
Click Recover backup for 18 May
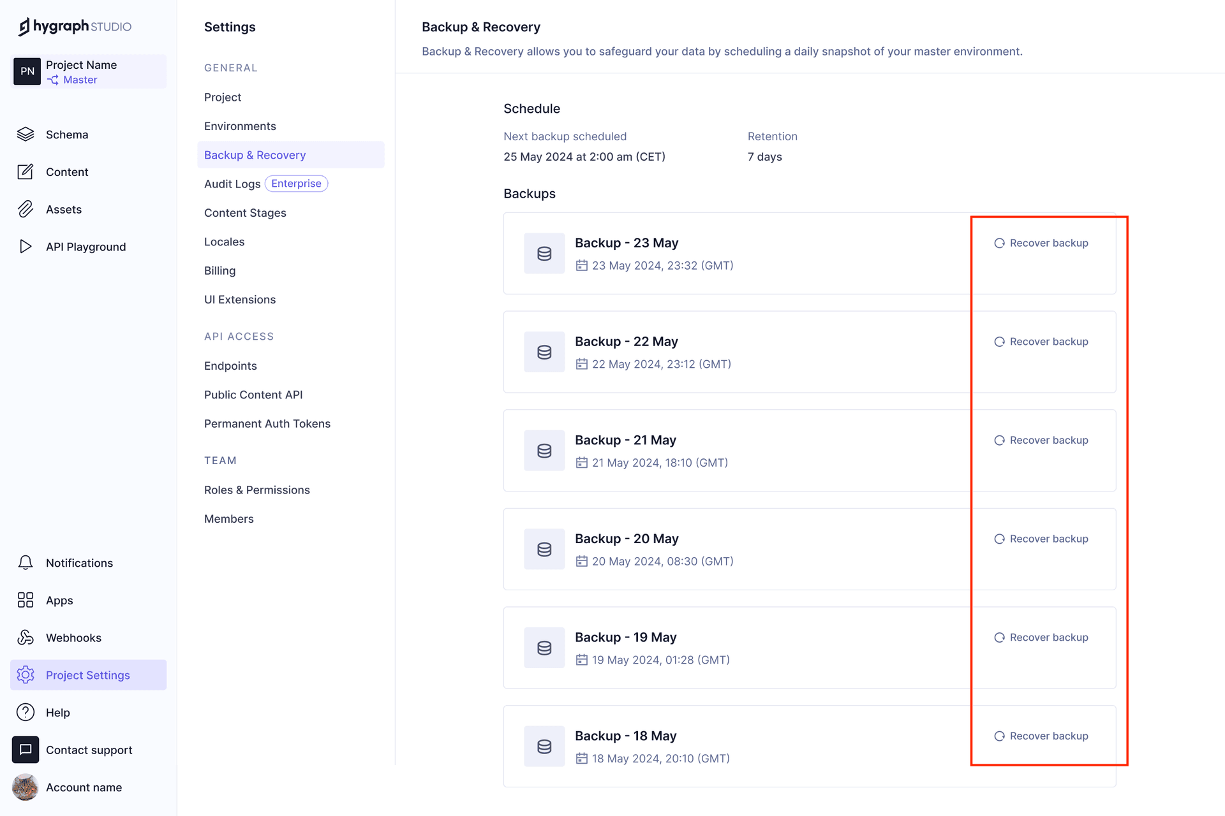click(1041, 735)
